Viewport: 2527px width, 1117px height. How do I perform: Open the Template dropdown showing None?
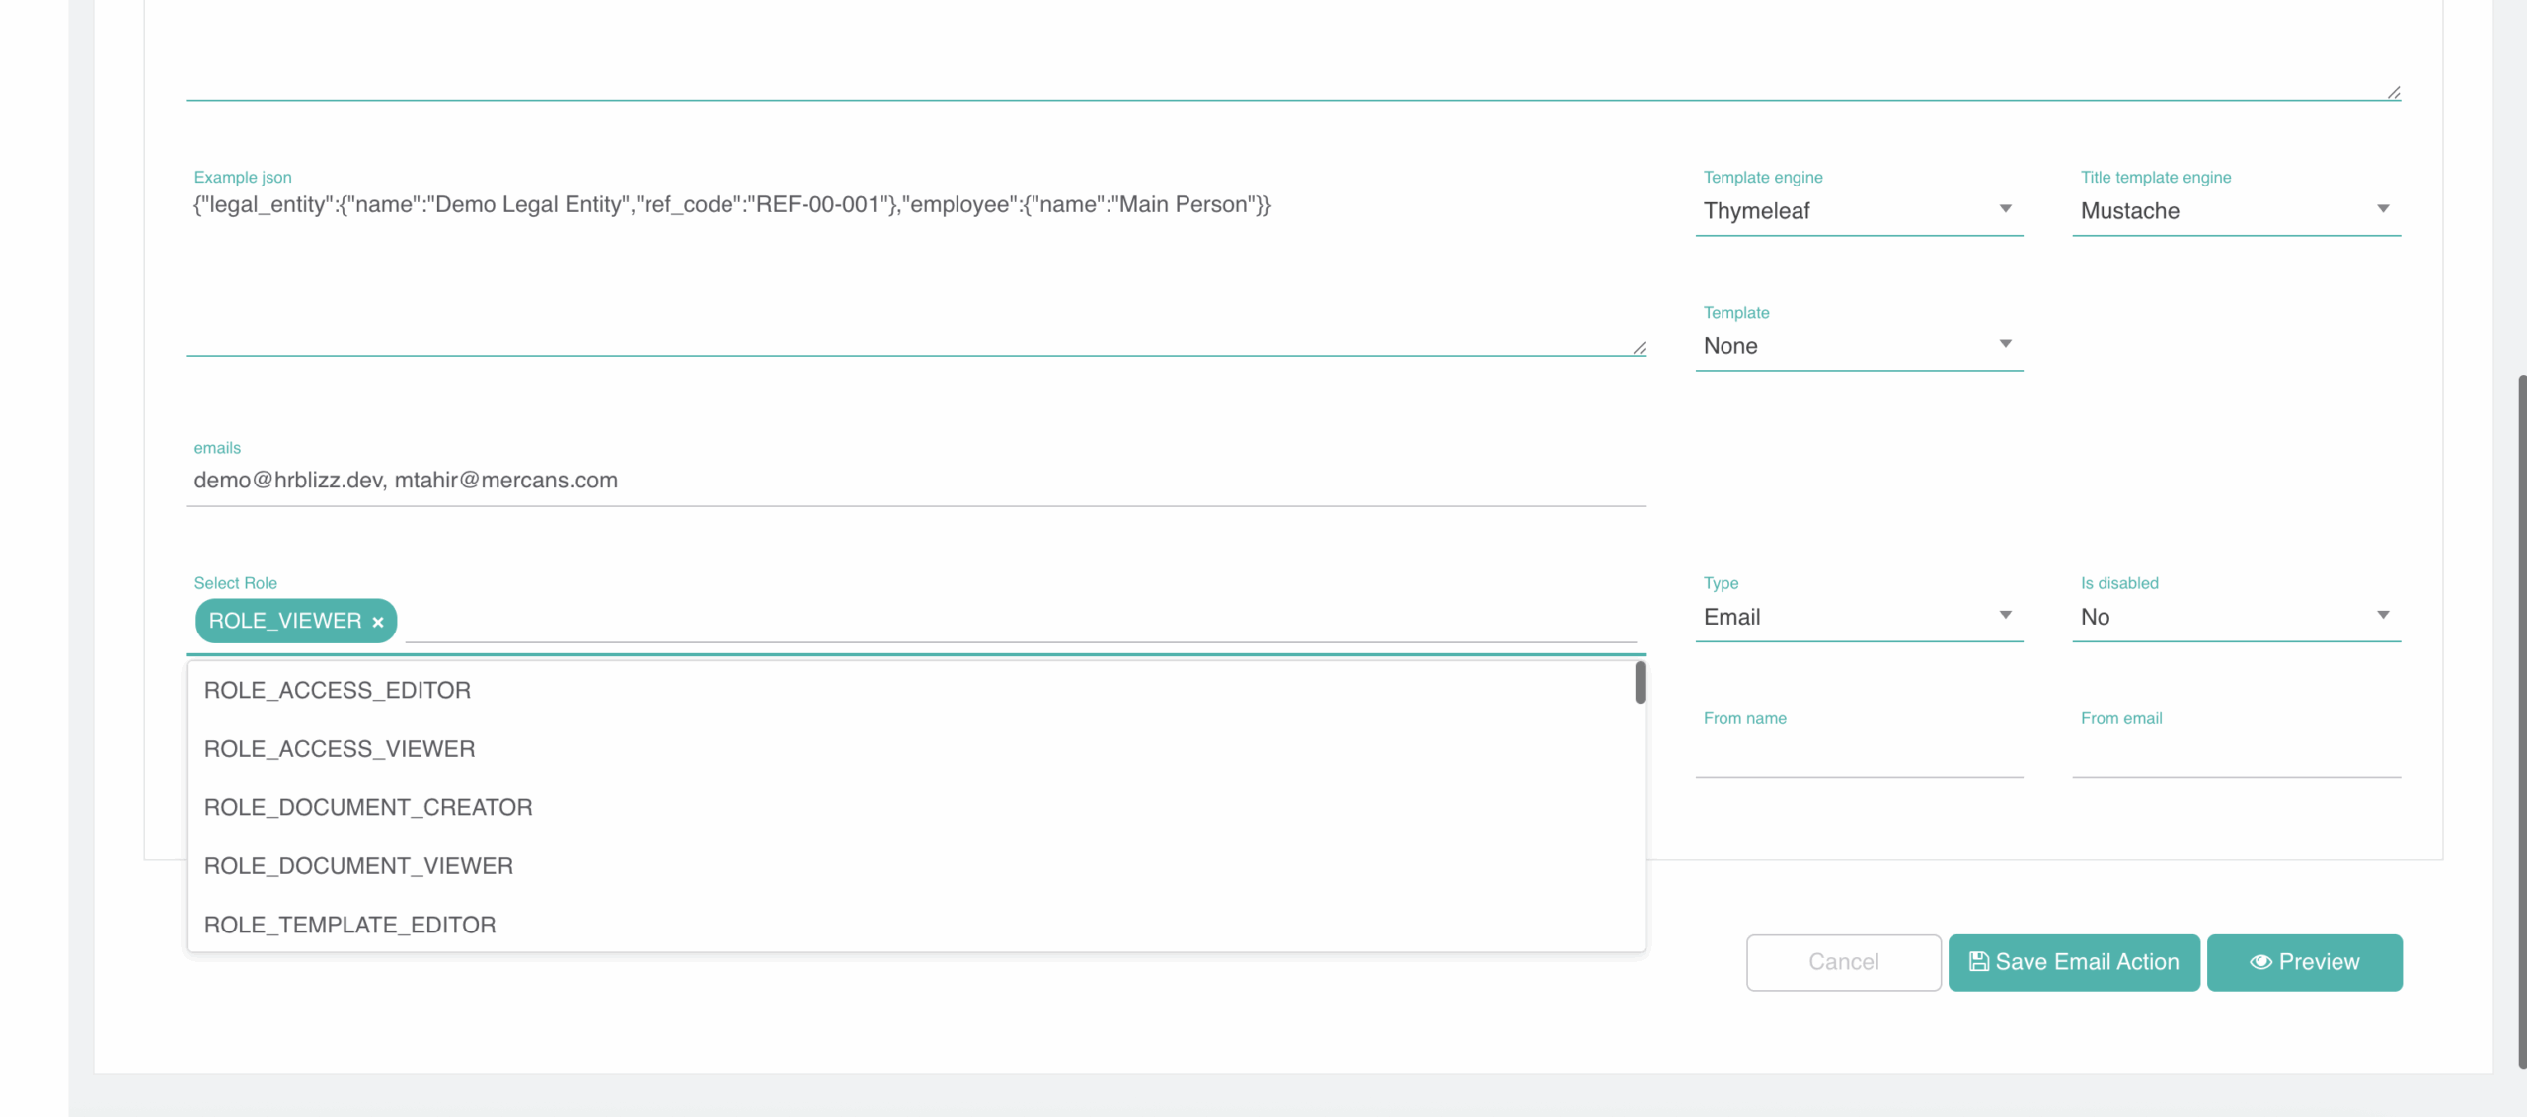click(x=1858, y=345)
